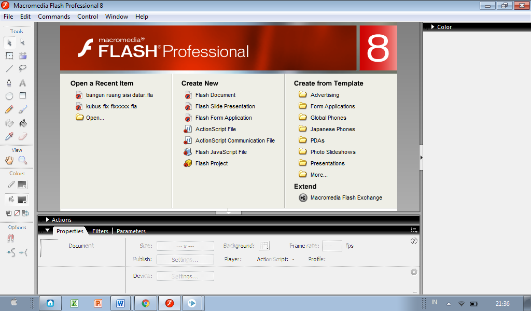Expand the Color panel

pyautogui.click(x=433, y=27)
